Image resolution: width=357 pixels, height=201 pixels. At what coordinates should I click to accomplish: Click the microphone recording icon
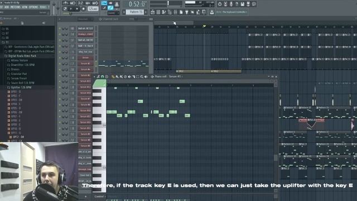[x=231, y=4]
